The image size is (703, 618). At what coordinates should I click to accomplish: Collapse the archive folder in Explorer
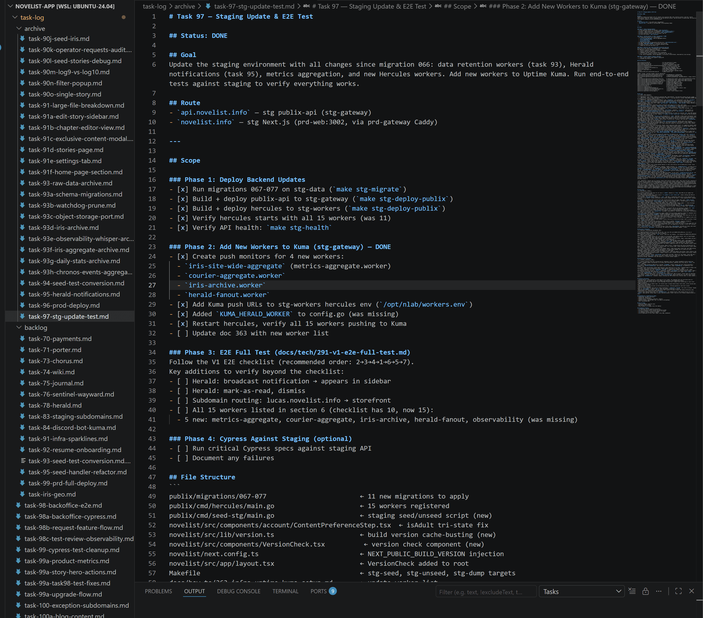[19, 29]
